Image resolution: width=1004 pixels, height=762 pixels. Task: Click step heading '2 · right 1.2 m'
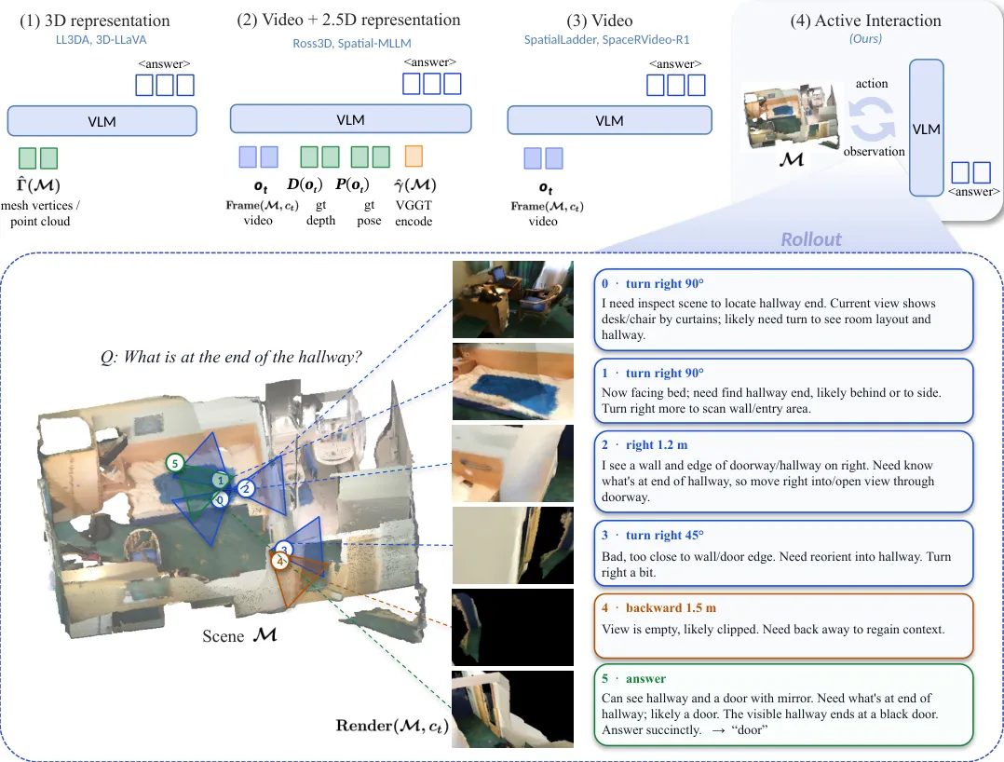point(644,445)
